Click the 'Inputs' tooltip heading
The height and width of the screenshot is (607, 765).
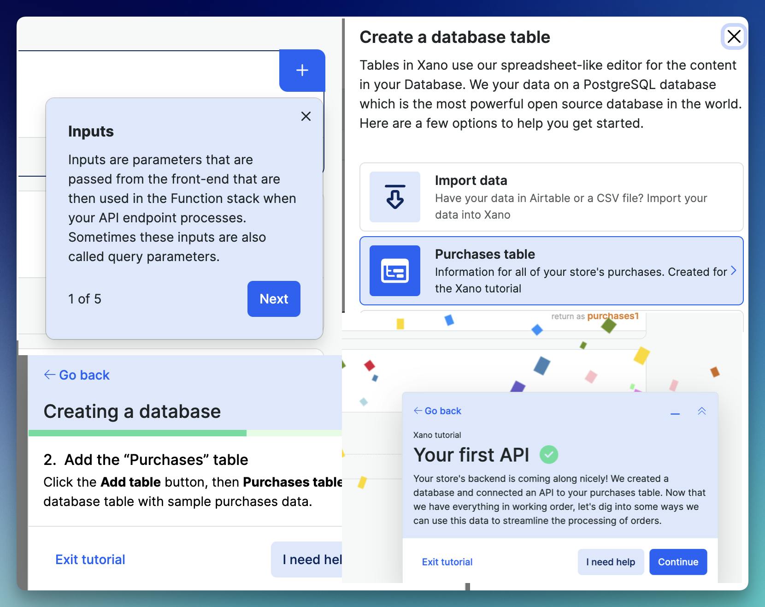click(x=91, y=131)
